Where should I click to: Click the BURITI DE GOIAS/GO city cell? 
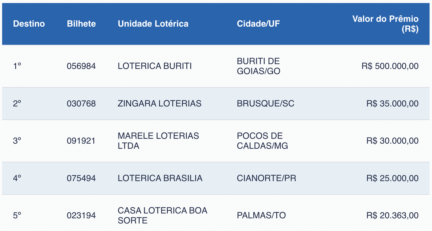click(258, 66)
